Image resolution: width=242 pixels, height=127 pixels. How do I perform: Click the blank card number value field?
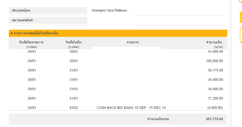point(180,20)
